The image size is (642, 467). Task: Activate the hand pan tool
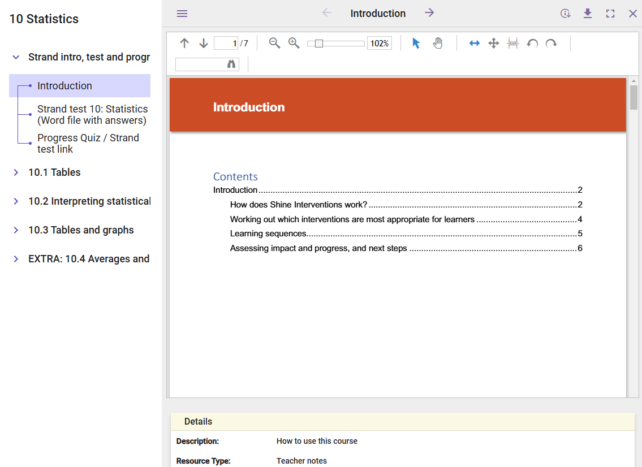pos(437,43)
